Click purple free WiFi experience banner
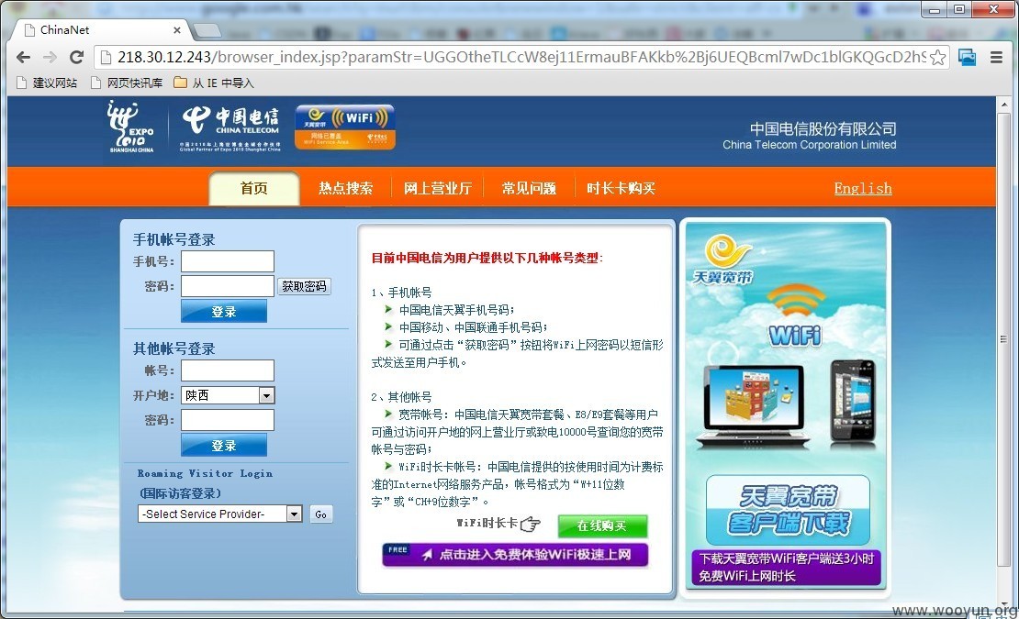This screenshot has height=619, width=1019. [515, 555]
